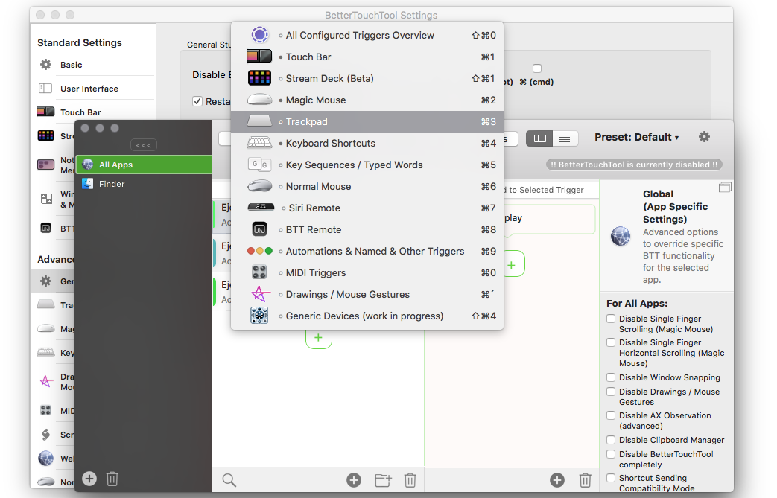Click the Keyboard icon in Settings sidebar
777x498 pixels.
pyautogui.click(x=45, y=352)
